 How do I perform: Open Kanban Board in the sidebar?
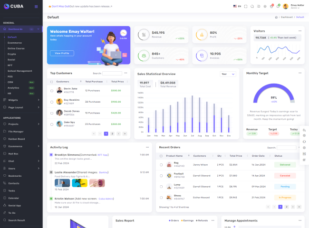16,139
